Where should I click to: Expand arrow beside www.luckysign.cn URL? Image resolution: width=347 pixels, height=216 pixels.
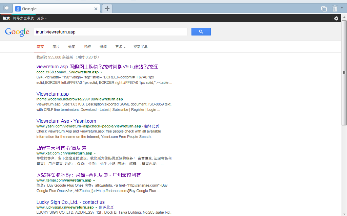click(96, 208)
